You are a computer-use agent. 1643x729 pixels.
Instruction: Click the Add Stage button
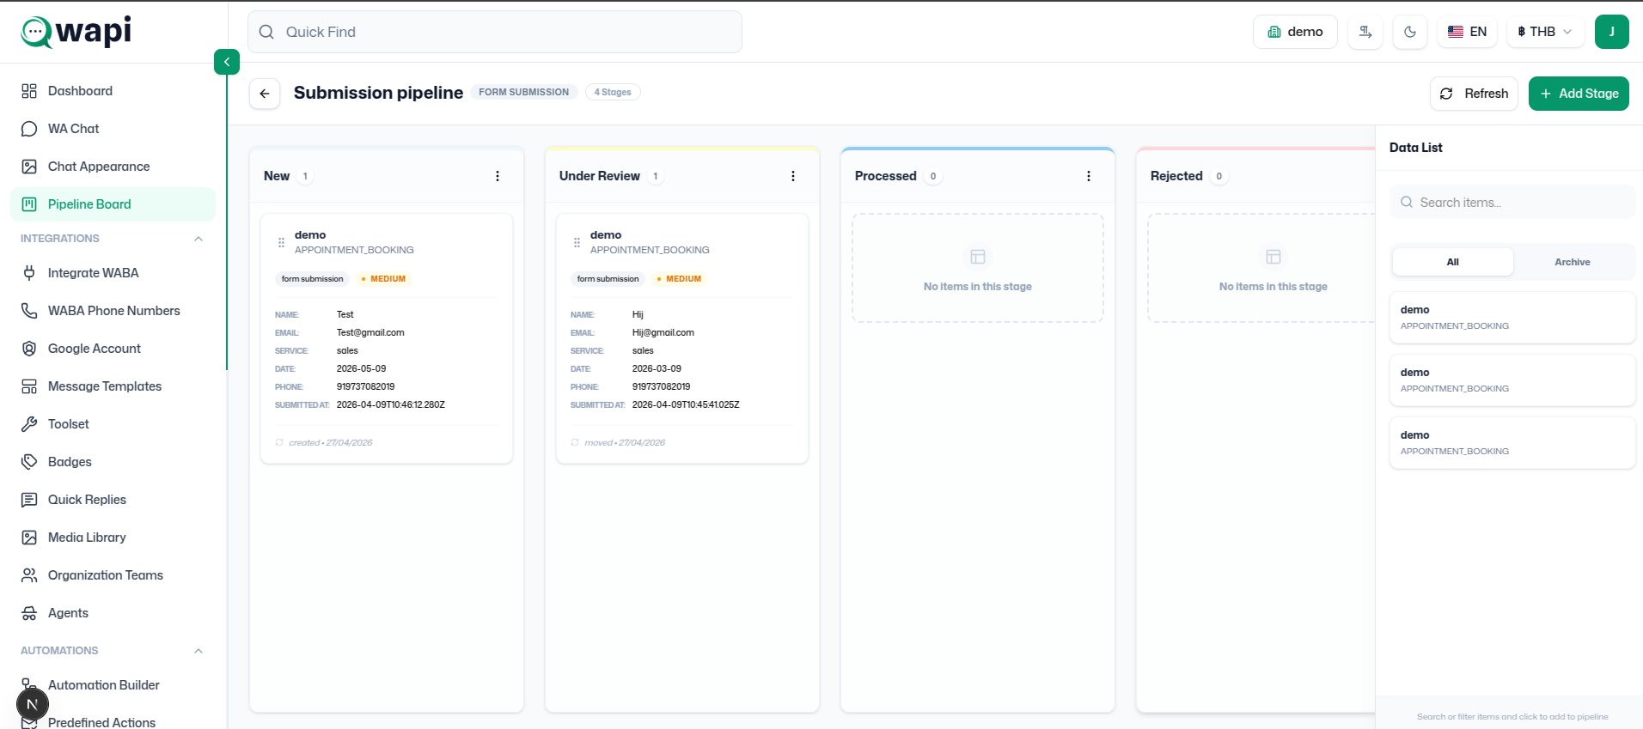pos(1579,94)
